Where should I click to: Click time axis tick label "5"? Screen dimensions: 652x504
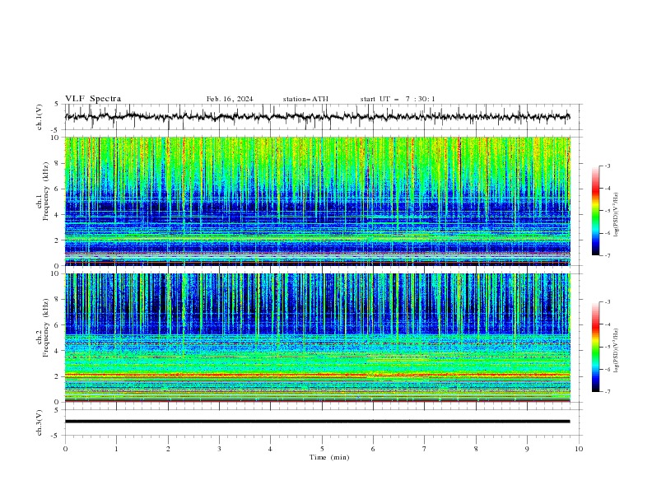coord(322,449)
